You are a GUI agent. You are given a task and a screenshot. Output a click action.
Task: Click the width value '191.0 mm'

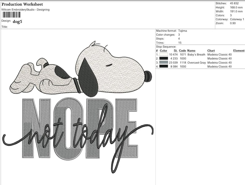pos(236,11)
